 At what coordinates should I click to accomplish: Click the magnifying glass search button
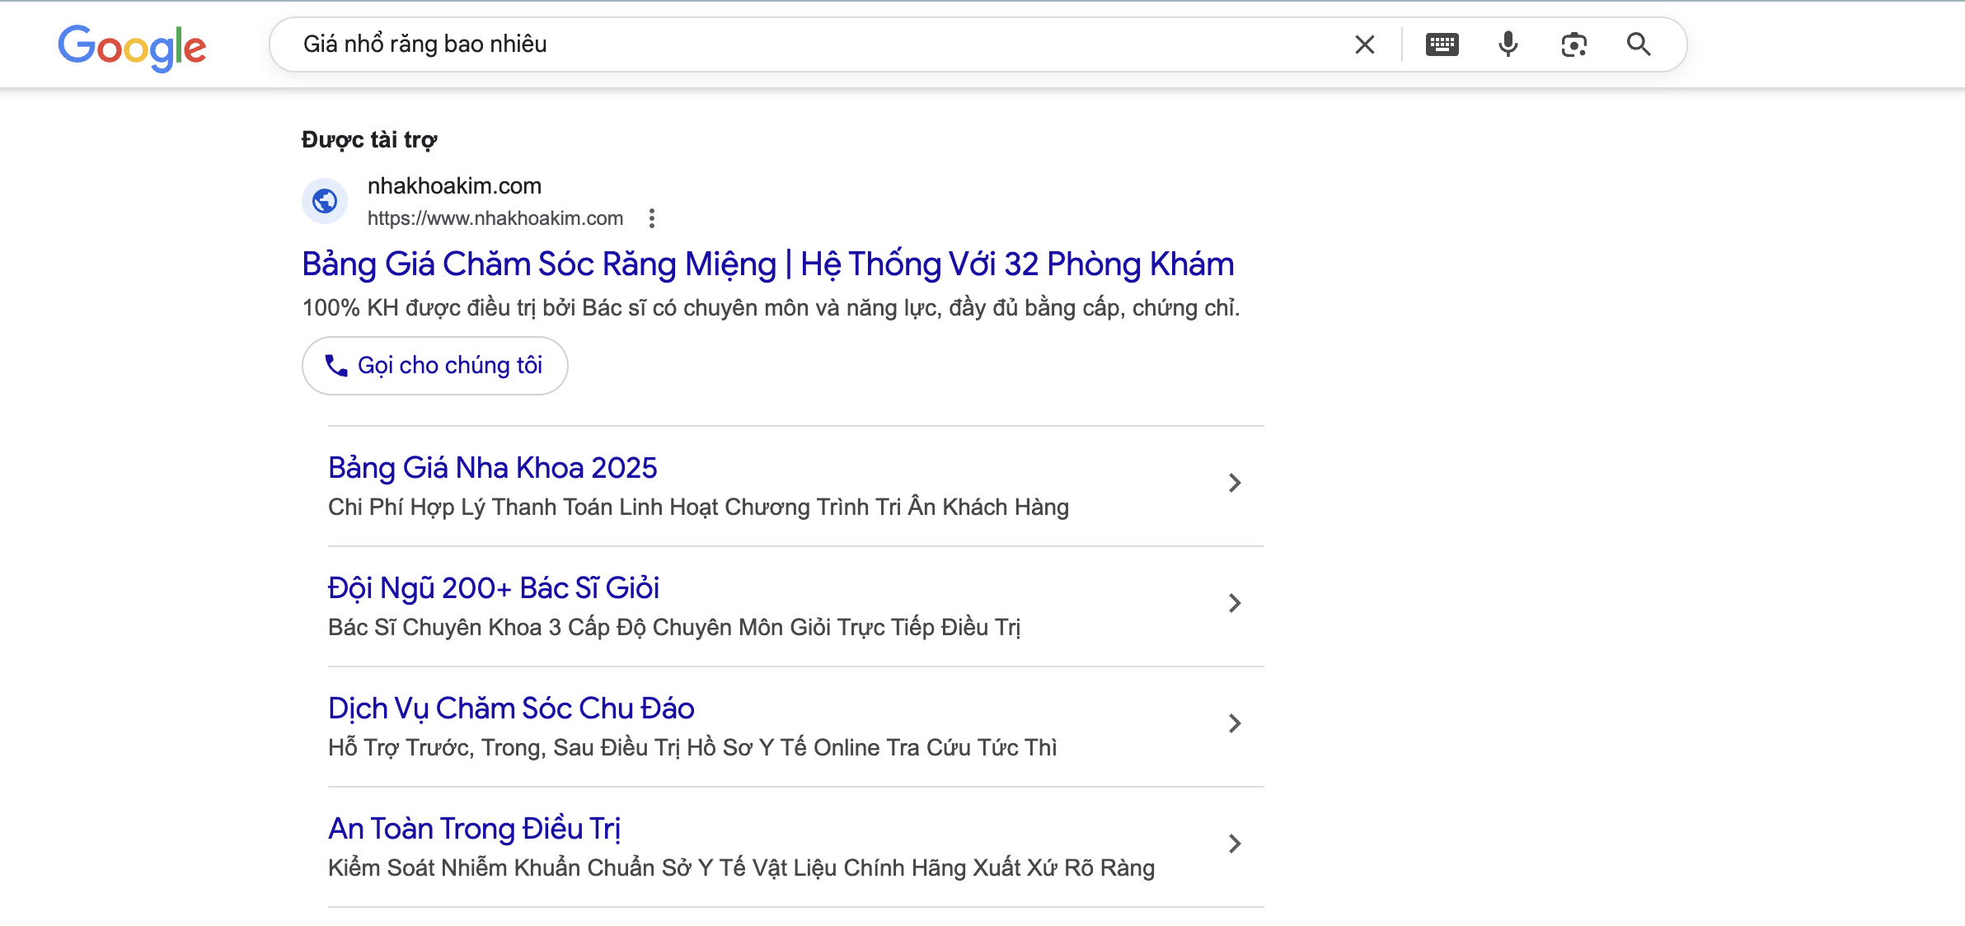point(1639,44)
